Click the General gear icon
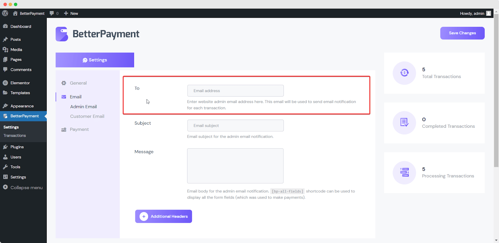 pos(64,83)
